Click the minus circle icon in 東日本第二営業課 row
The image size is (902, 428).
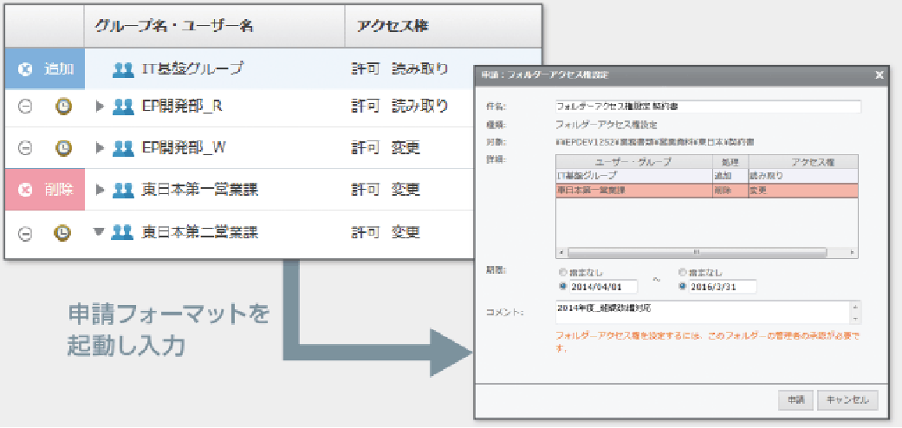[x=24, y=232]
